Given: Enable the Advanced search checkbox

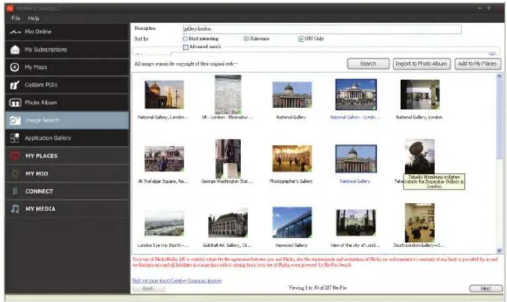Looking at the screenshot, I should pos(186,47).
